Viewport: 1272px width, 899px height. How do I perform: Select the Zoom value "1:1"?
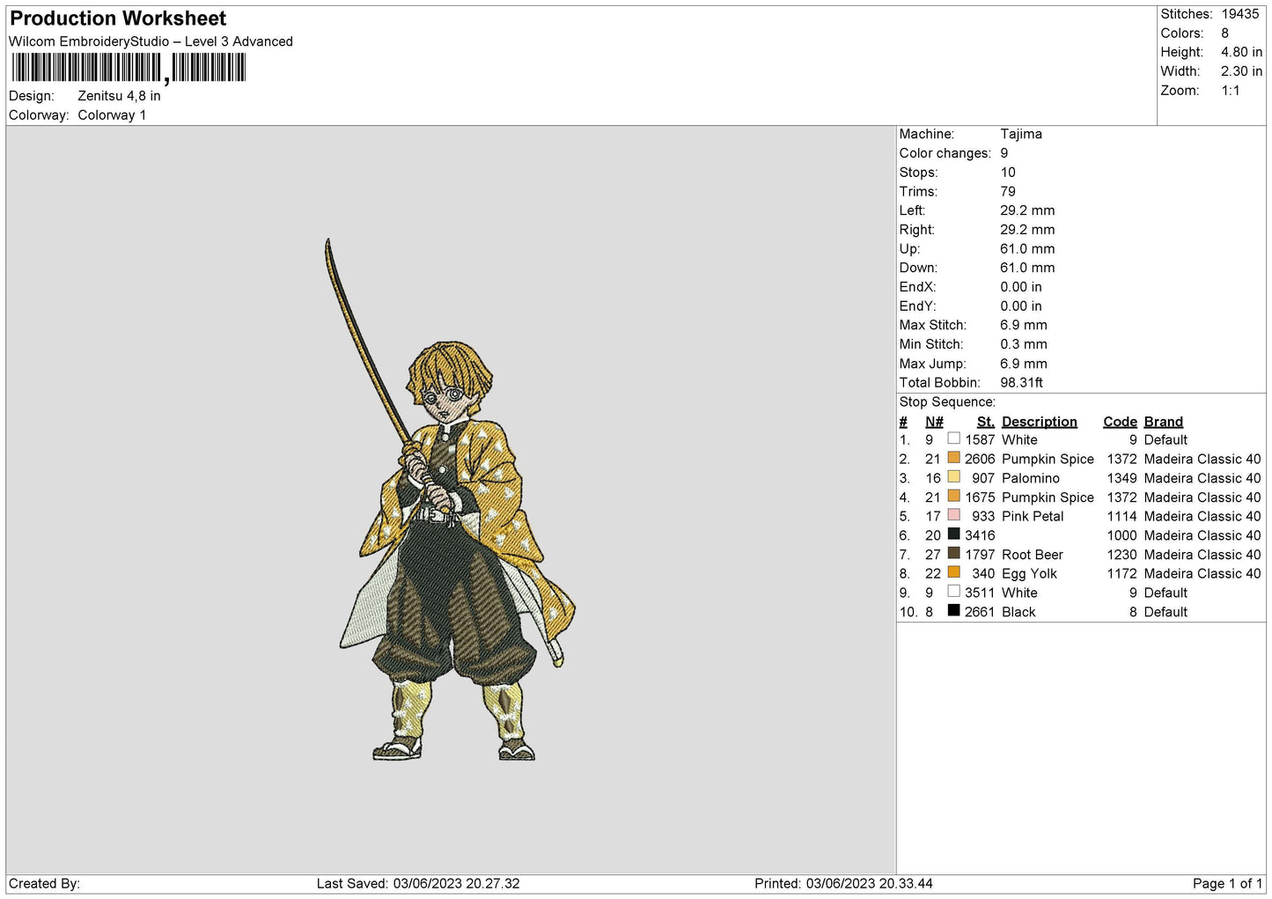[1230, 91]
